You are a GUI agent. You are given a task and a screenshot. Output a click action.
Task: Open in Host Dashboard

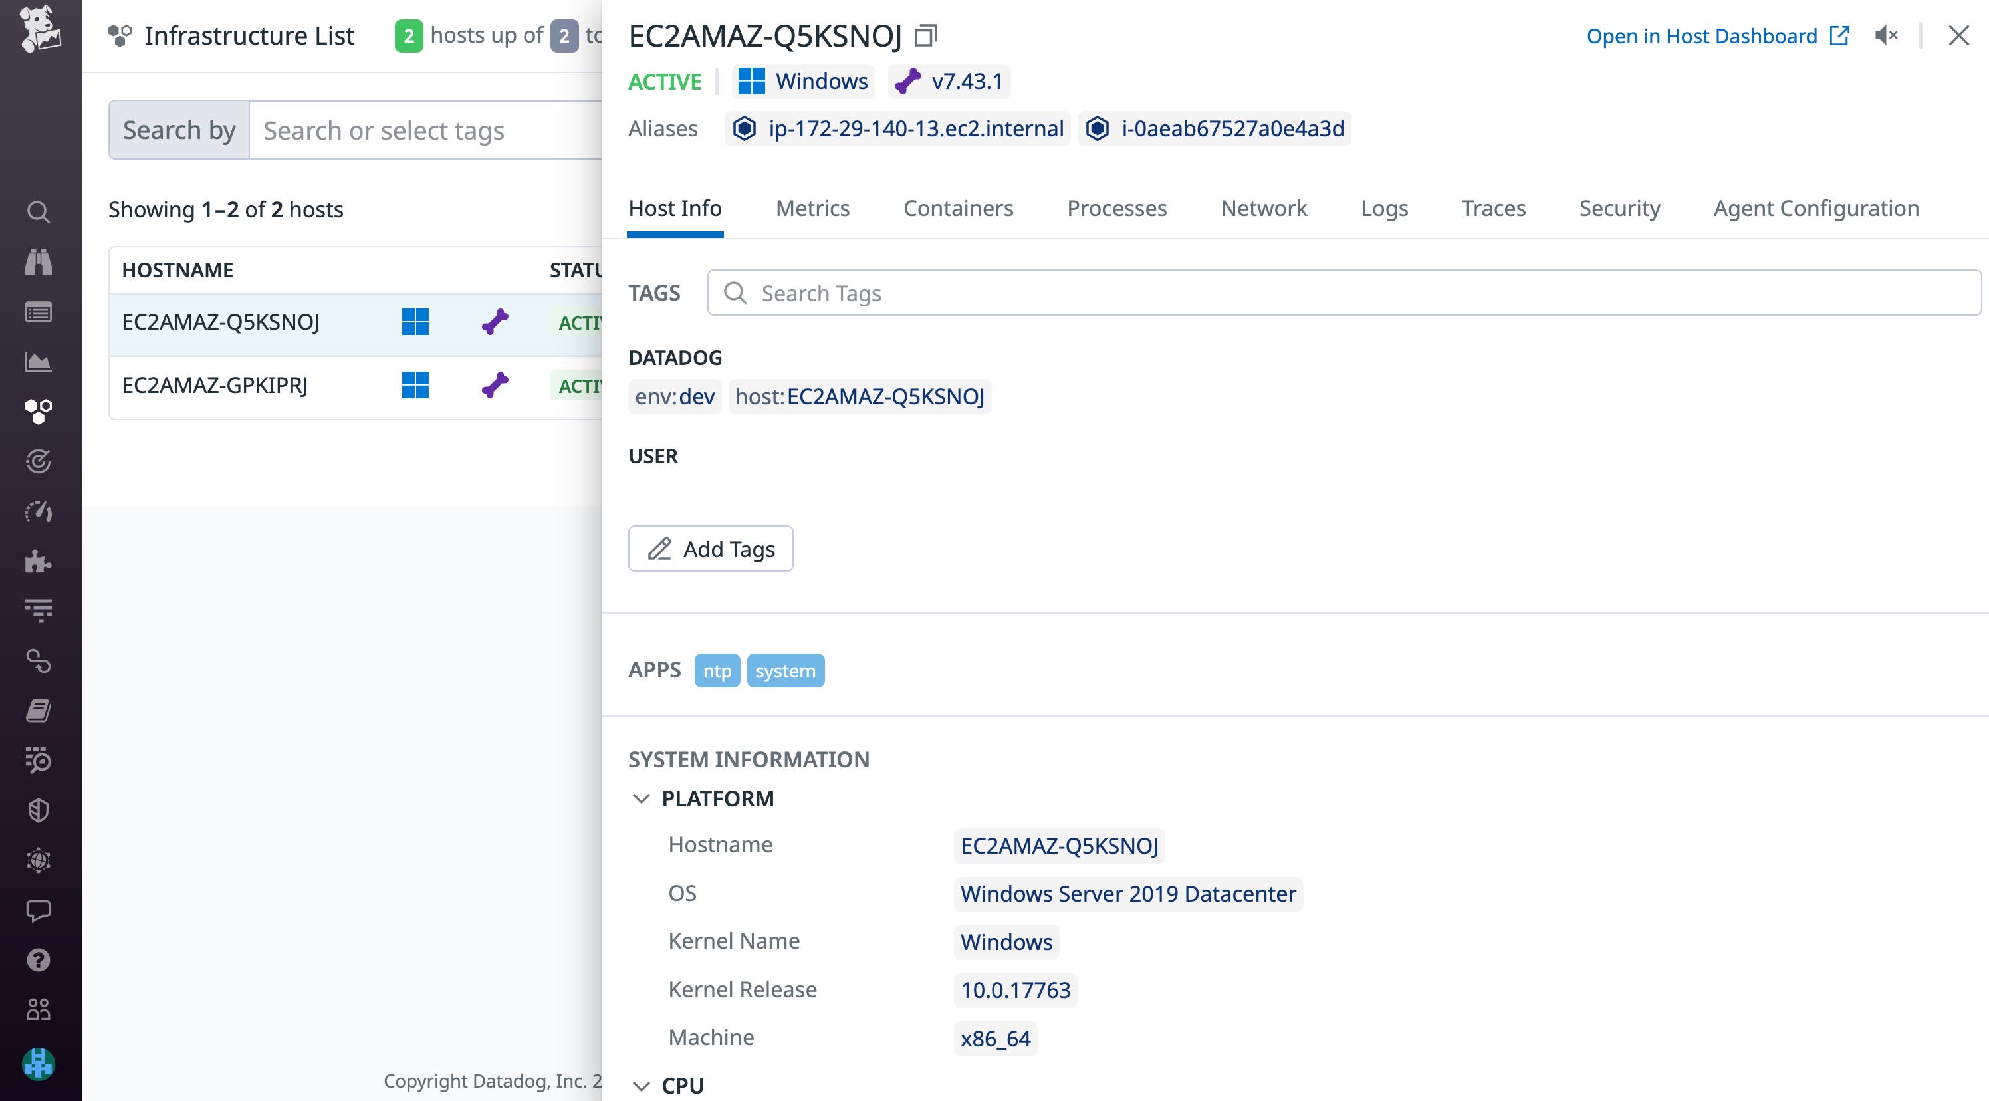(1702, 35)
